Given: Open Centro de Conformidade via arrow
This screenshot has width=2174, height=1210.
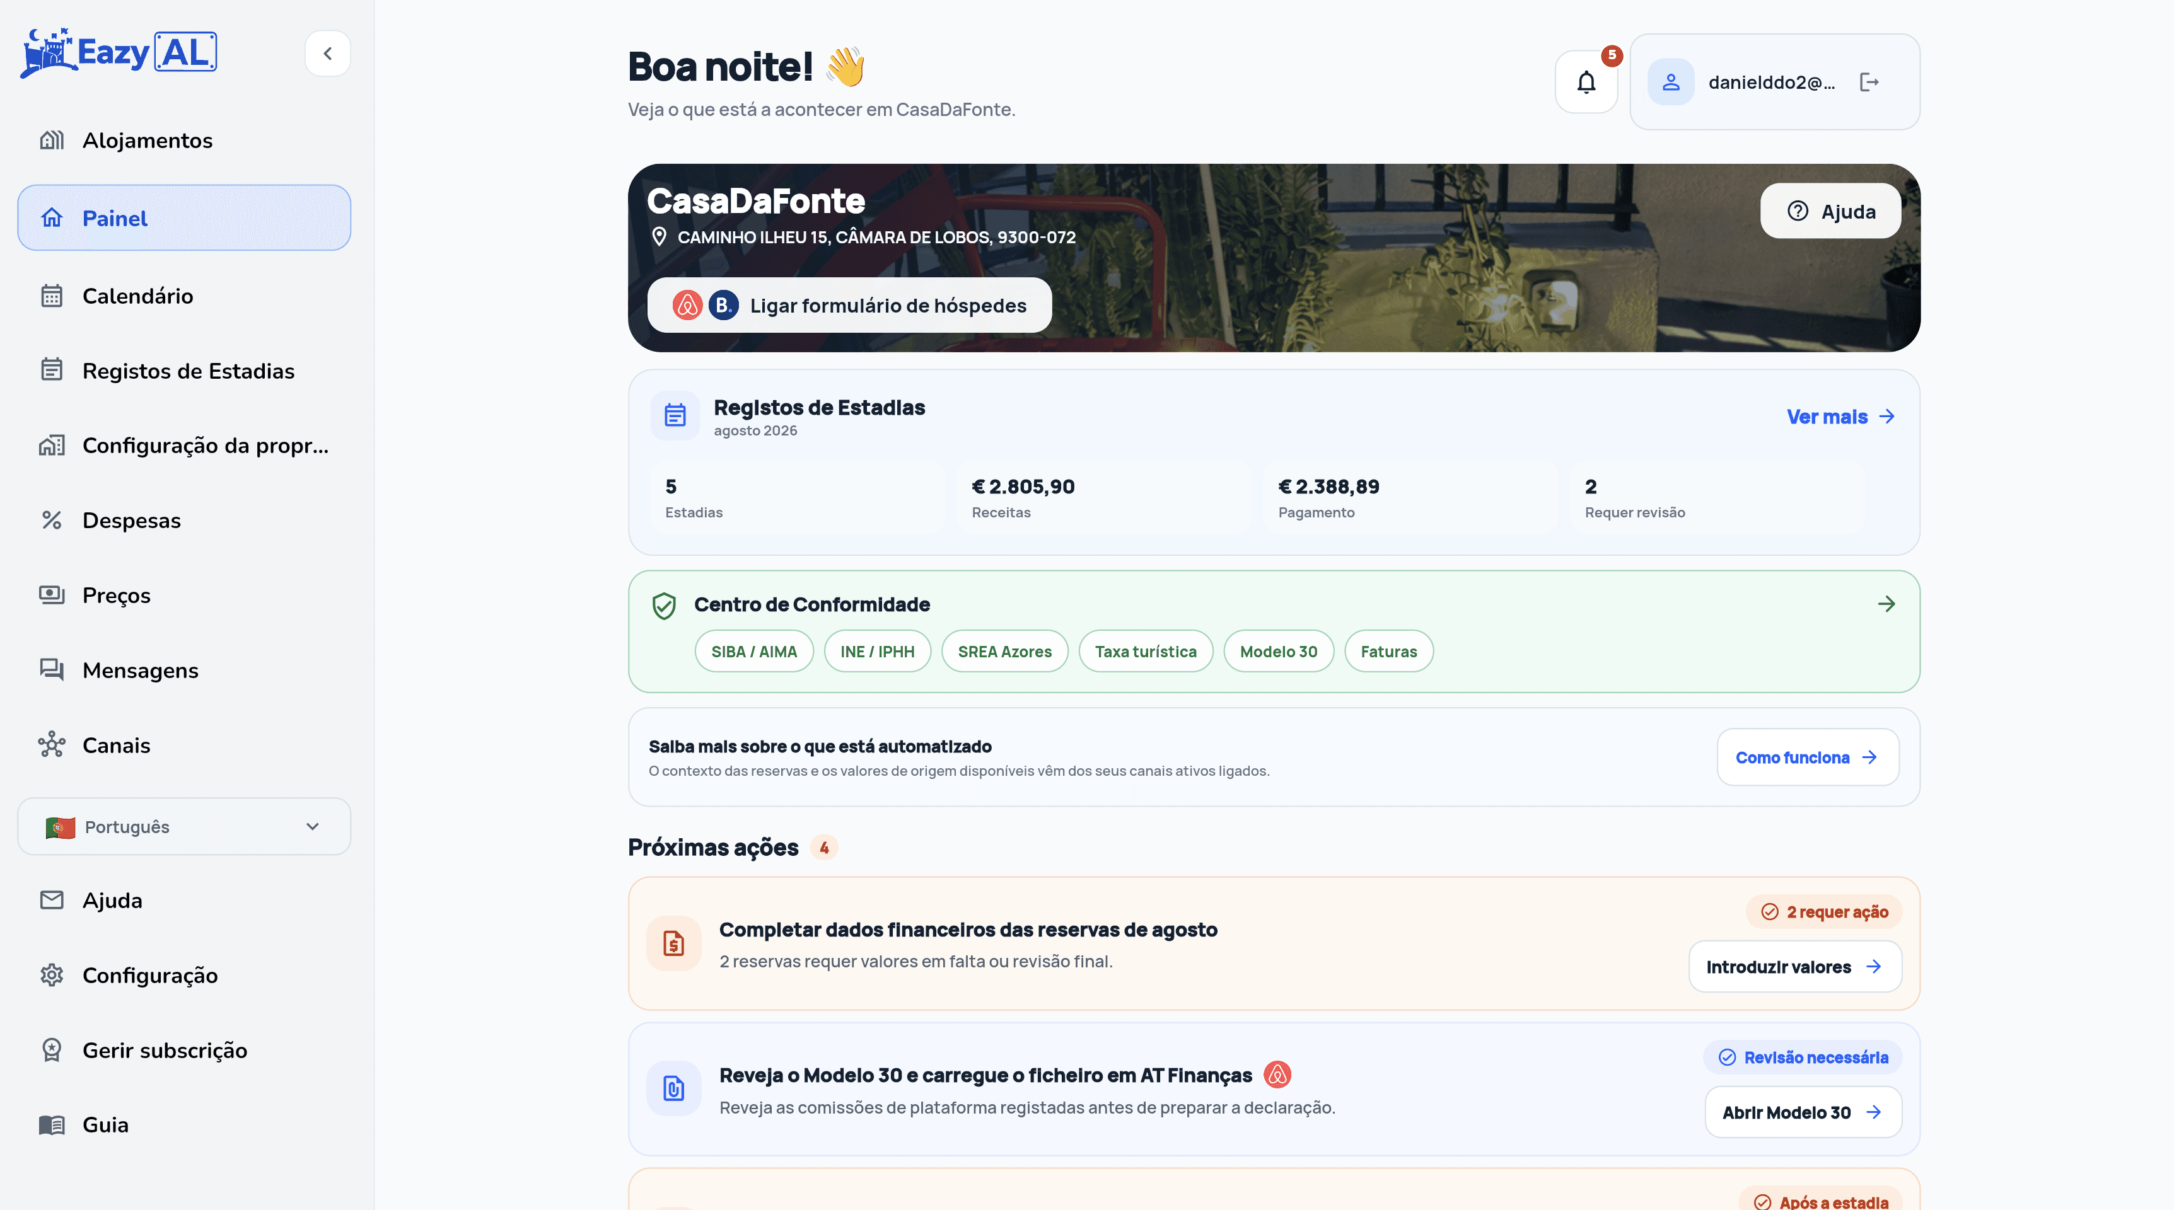Looking at the screenshot, I should [1886, 604].
